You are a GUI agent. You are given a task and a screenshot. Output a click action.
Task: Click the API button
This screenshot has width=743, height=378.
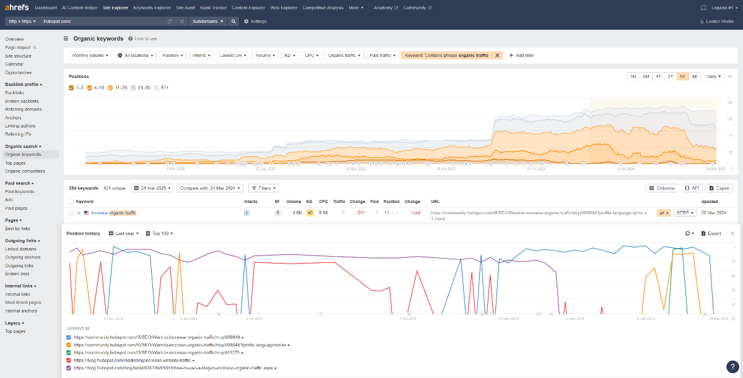pos(692,188)
